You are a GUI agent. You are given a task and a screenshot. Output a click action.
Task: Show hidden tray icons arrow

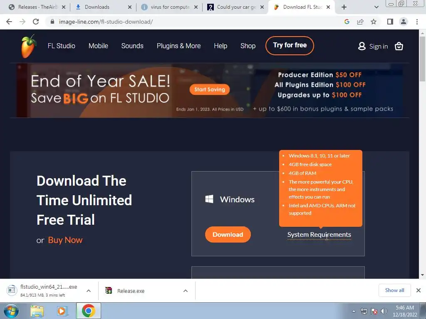pos(354,311)
